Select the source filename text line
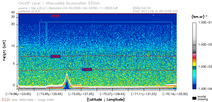Viewport: 212px width, 102px height. 68,8
